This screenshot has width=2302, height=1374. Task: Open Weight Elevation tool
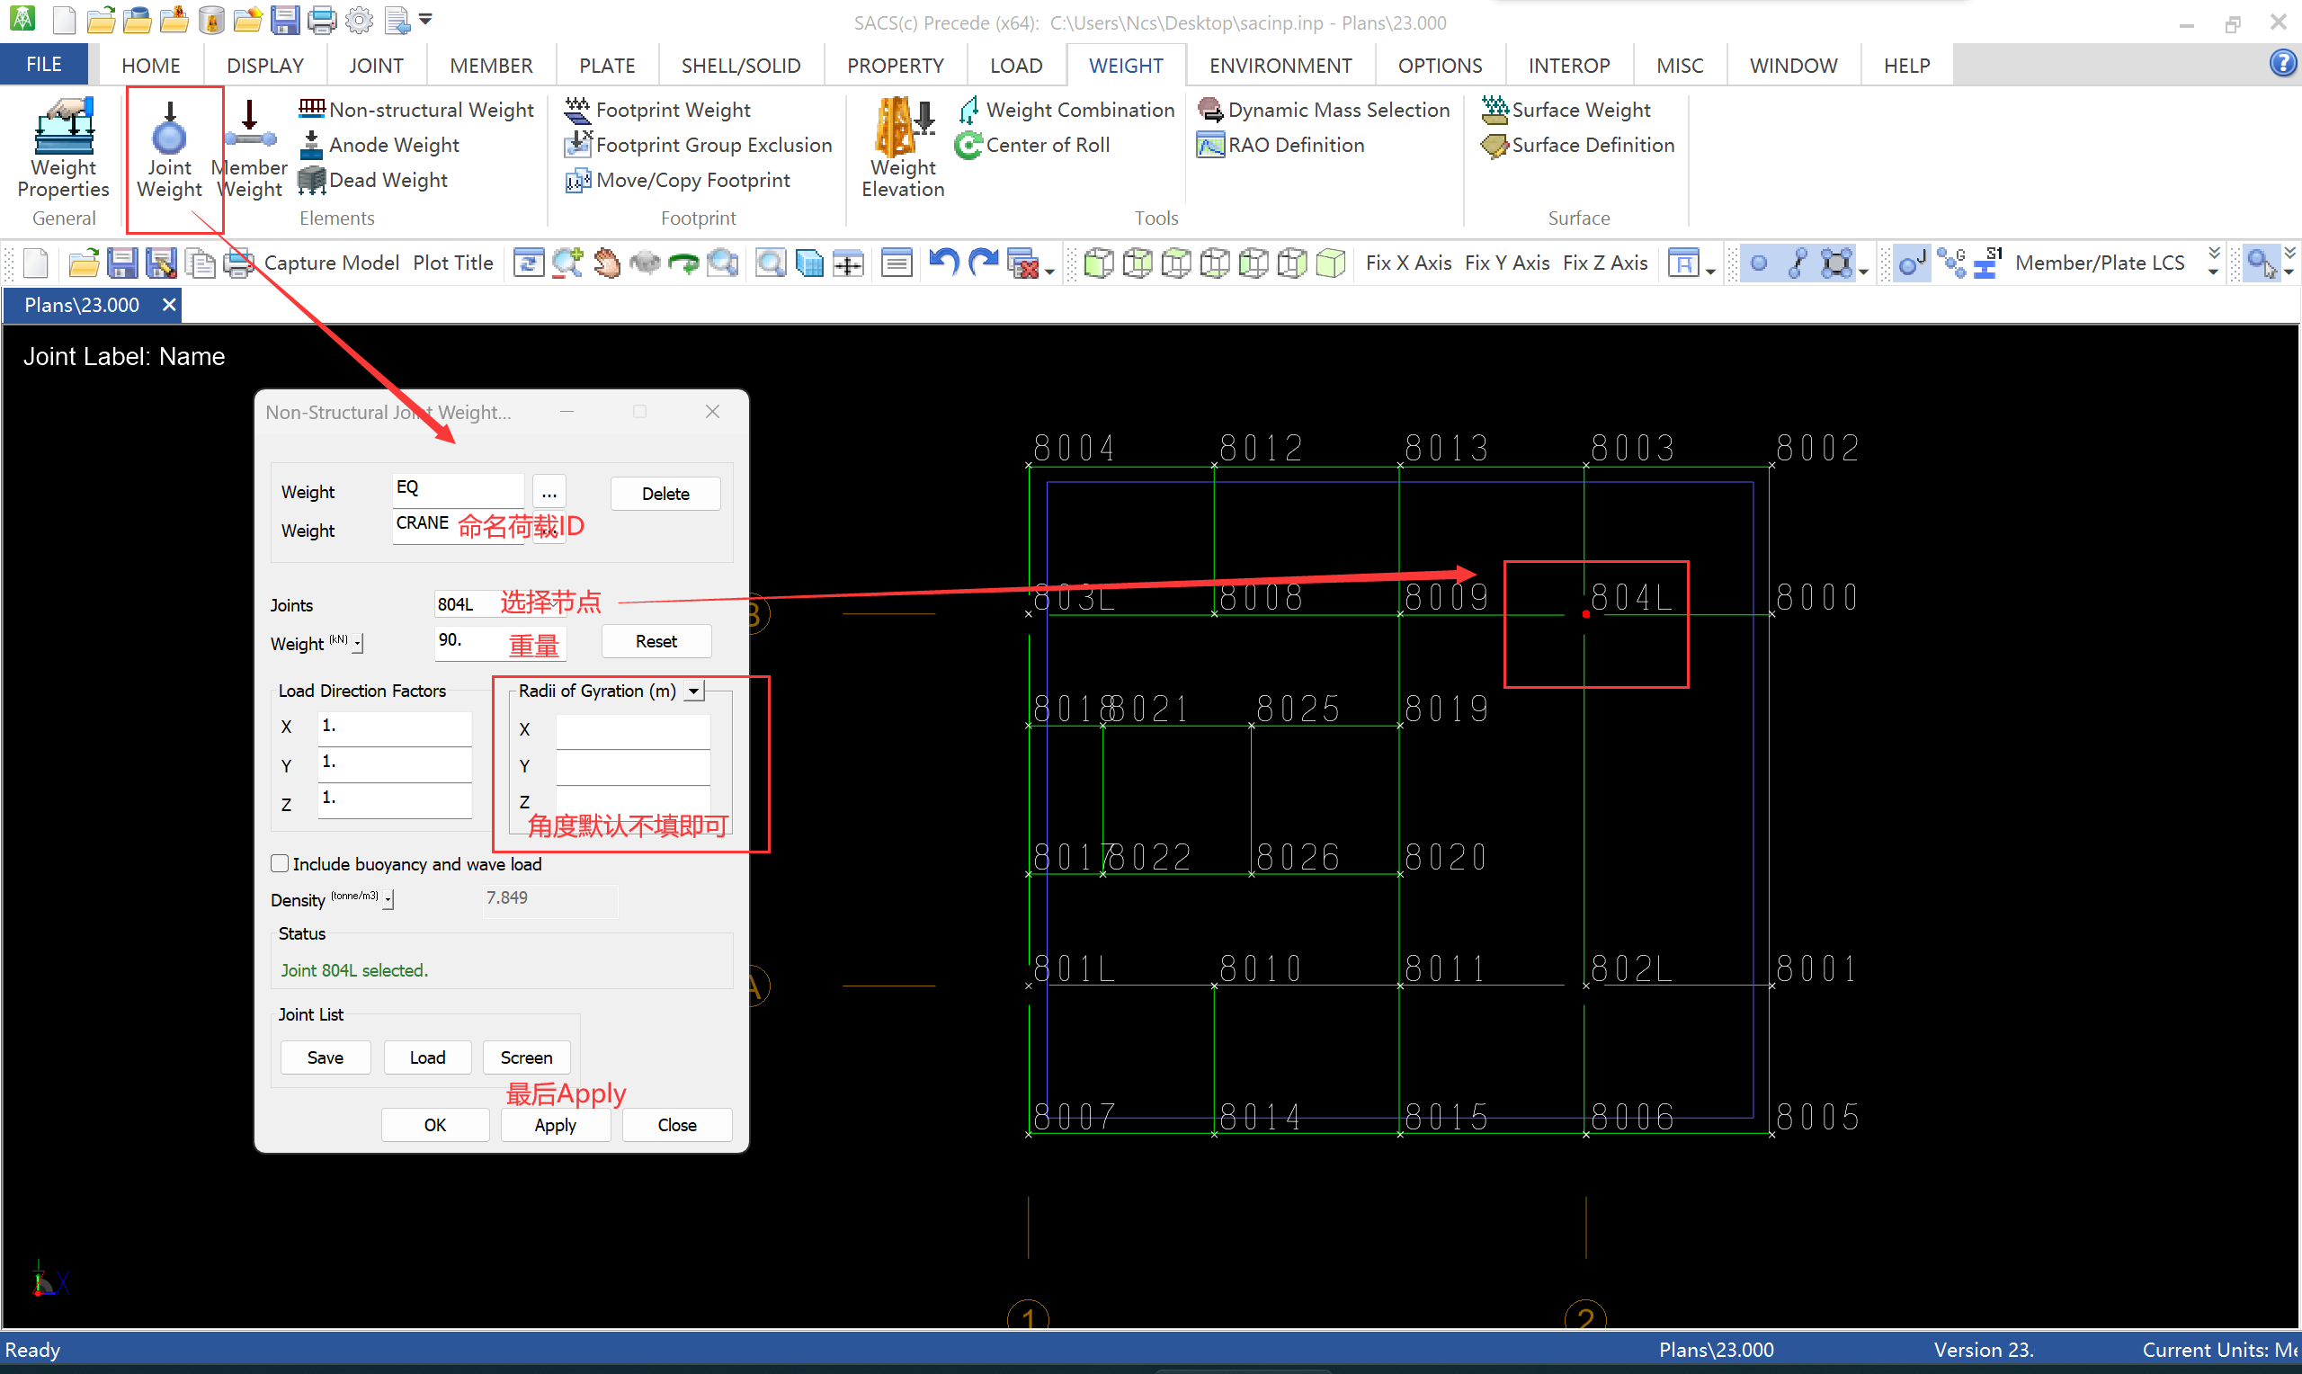903,148
